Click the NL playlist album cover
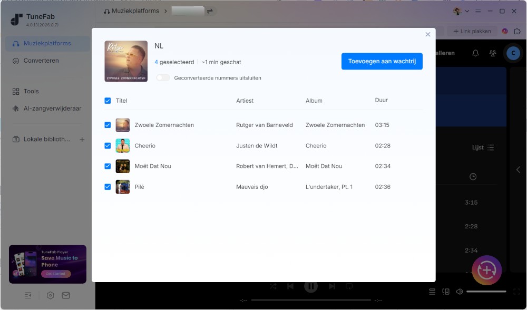This screenshot has width=527, height=310. tap(126, 61)
